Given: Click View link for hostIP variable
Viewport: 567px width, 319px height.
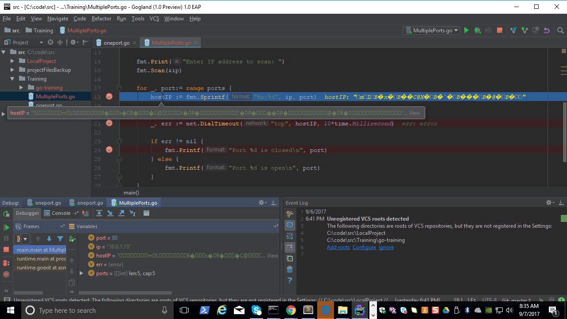Looking at the screenshot, I should pos(273,256).
